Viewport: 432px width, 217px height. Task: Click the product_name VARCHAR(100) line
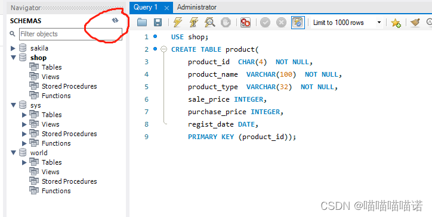pos(265,74)
